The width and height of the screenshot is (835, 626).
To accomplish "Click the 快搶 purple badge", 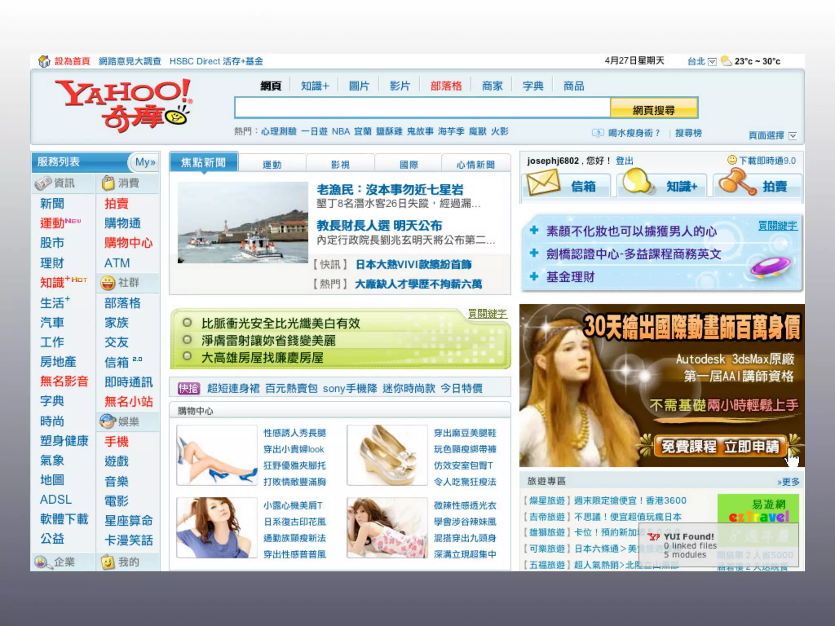I will click(x=189, y=388).
